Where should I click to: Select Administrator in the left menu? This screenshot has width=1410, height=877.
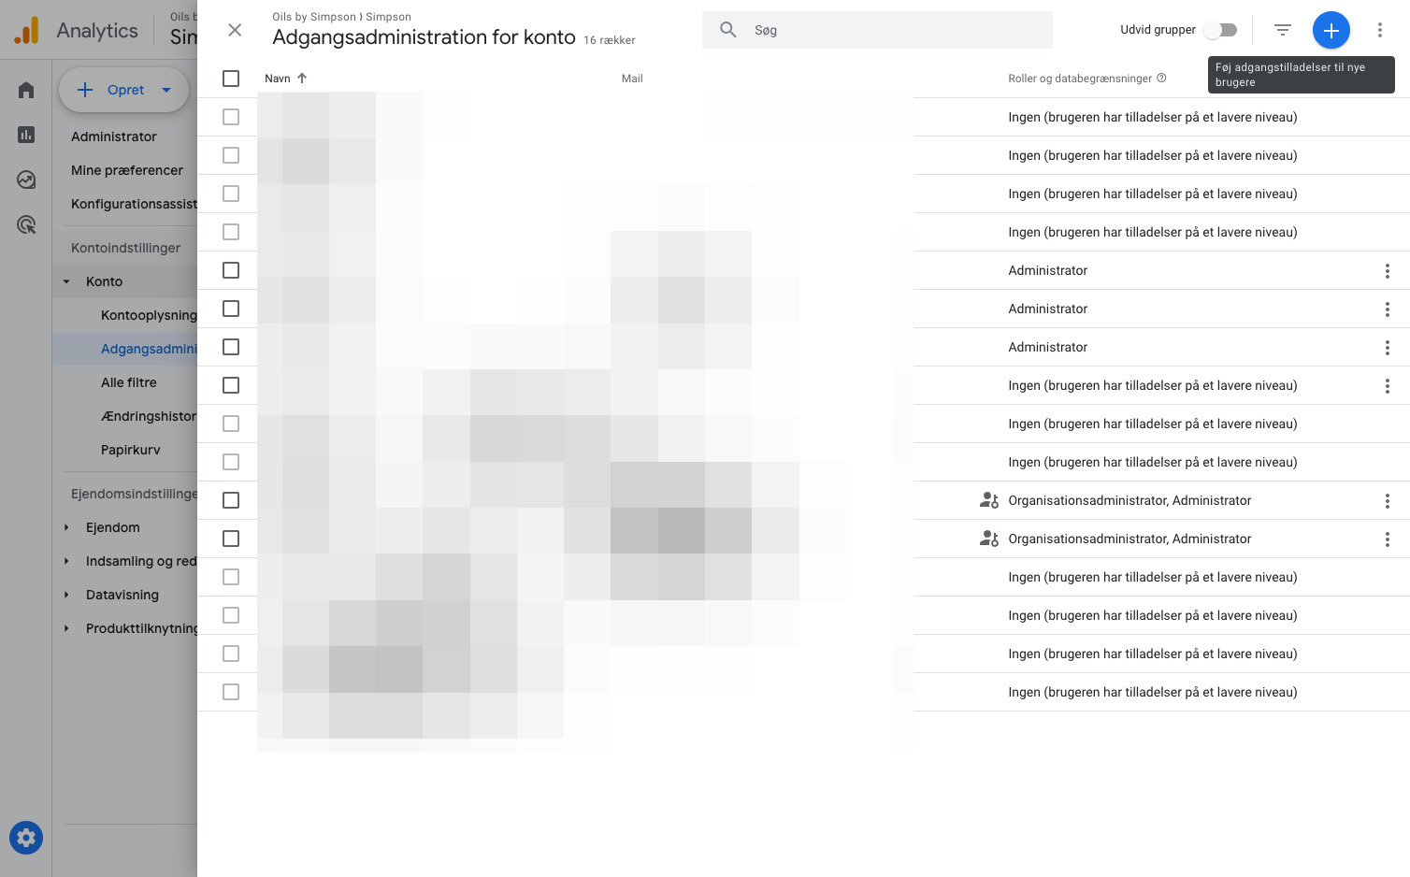pyautogui.click(x=114, y=137)
